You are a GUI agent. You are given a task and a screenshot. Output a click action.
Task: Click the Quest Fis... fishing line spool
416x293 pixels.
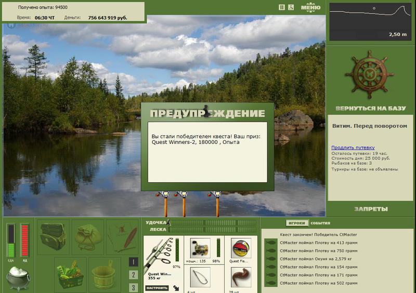[241, 248]
